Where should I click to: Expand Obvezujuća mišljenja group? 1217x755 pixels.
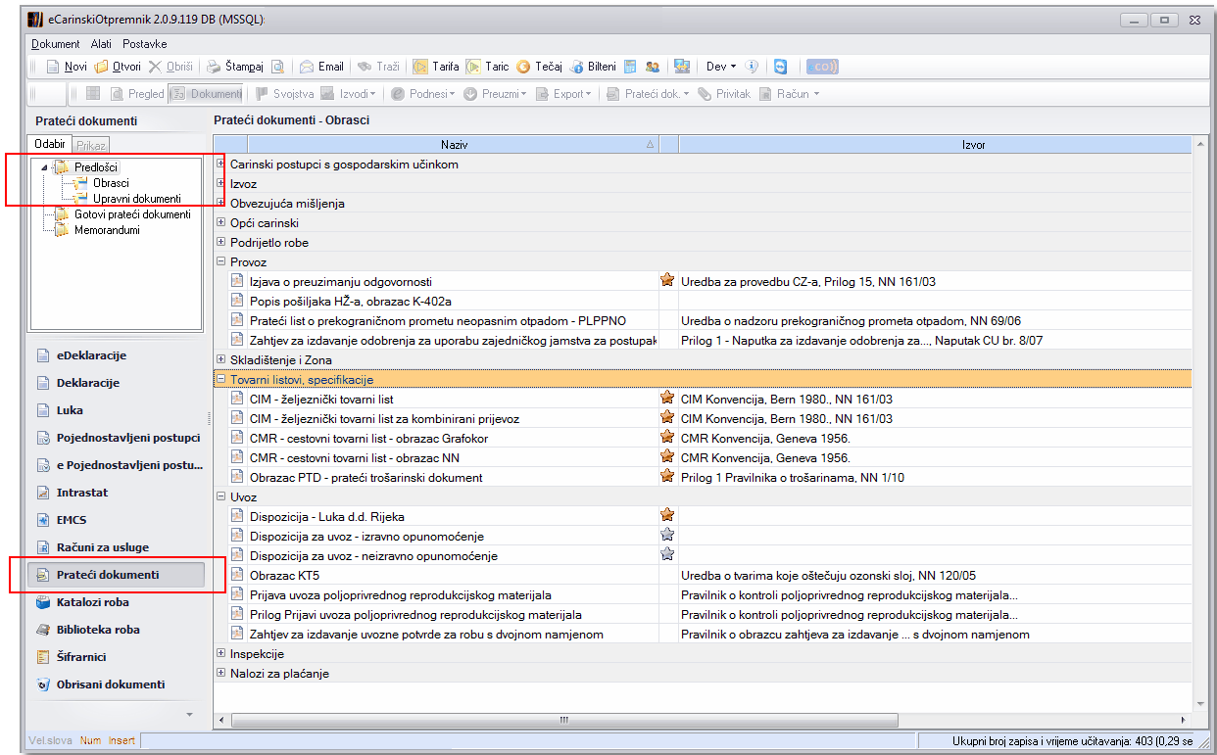[221, 203]
